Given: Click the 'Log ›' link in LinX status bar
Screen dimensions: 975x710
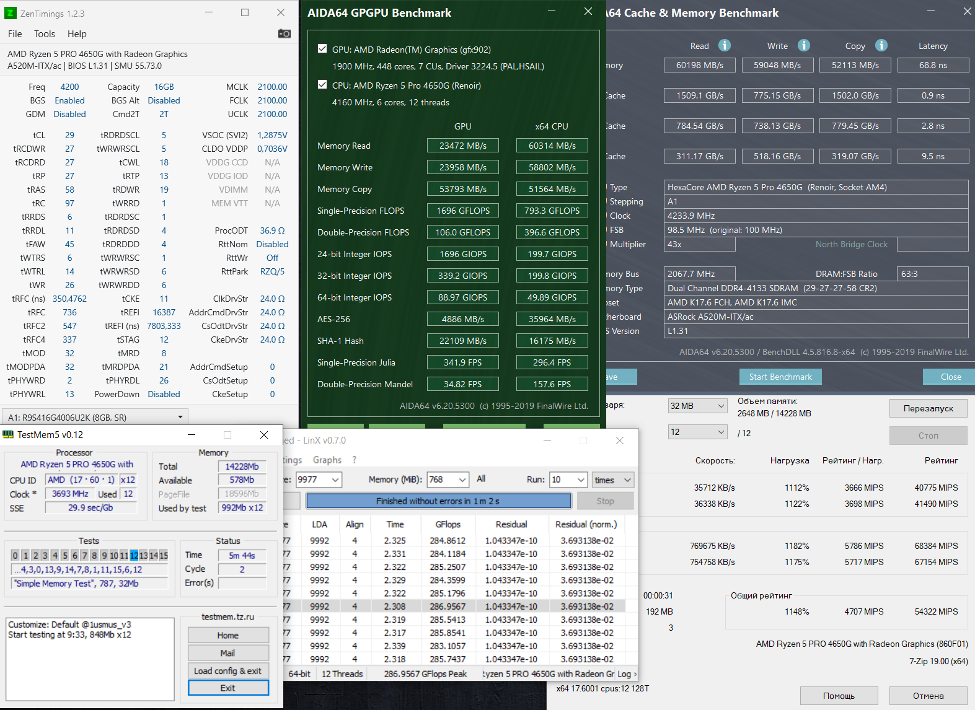Looking at the screenshot, I should (x=627, y=674).
